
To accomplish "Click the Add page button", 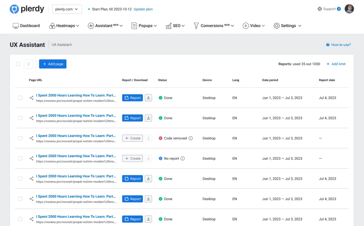I will pyautogui.click(x=53, y=64).
